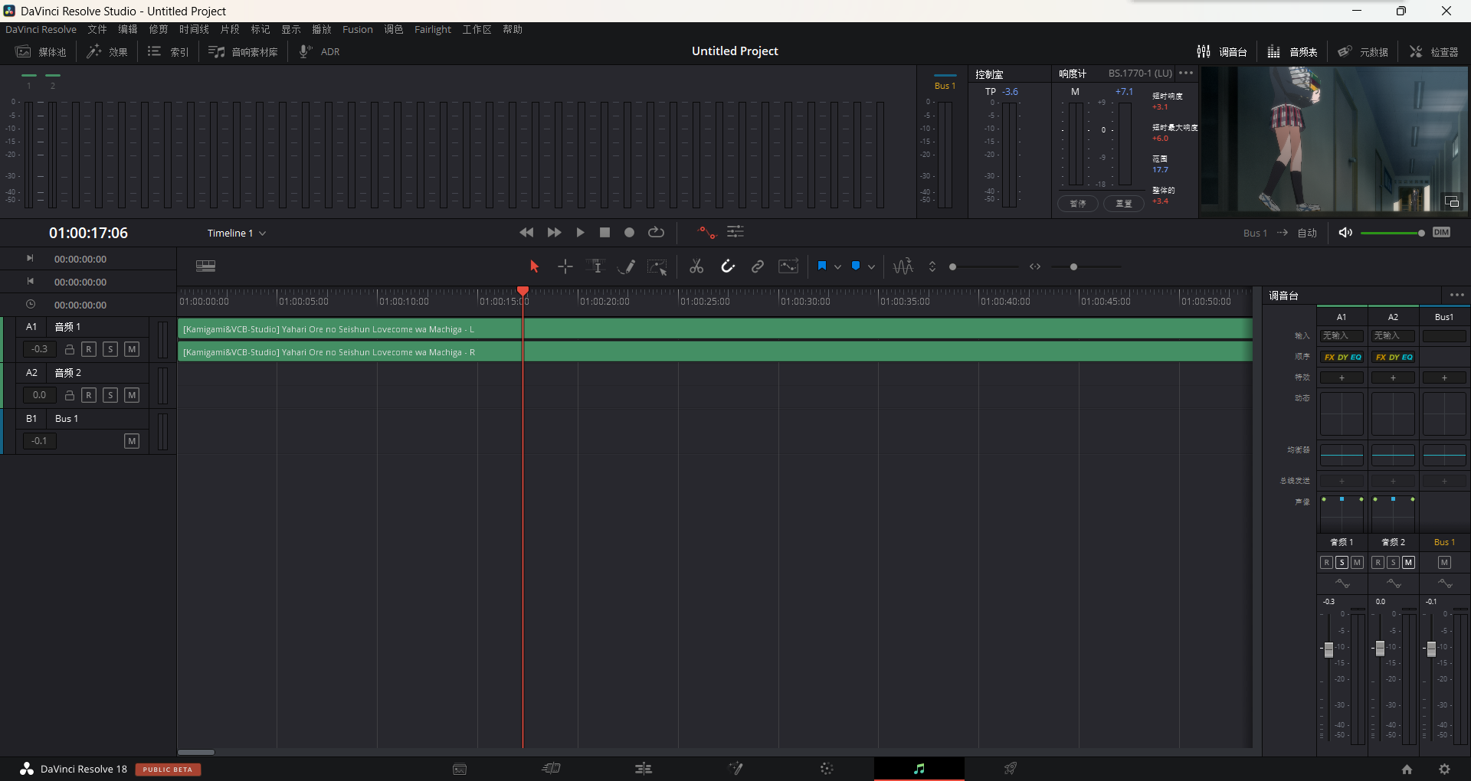Lock track A2 with the padlock
Viewport: 1471px width, 781px height.
point(69,395)
